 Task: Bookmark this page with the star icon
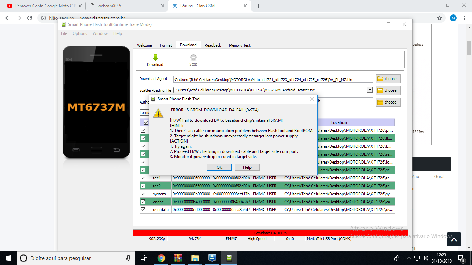(x=440, y=18)
